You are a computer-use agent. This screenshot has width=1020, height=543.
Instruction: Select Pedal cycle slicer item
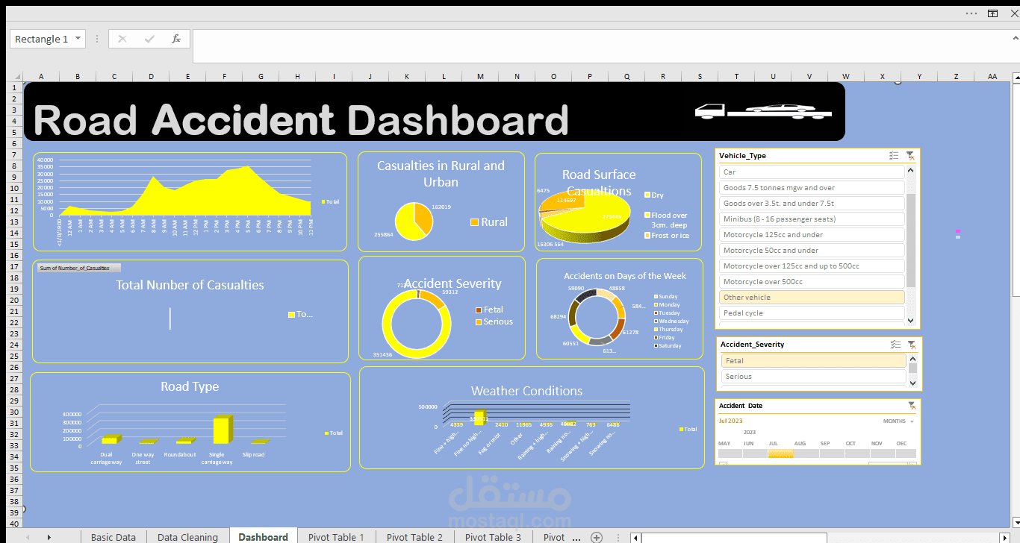pos(812,313)
